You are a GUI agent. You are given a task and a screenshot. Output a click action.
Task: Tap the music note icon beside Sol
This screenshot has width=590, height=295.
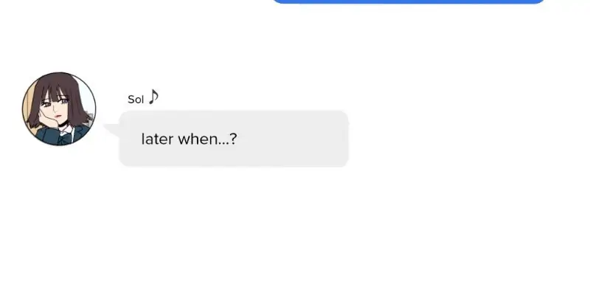153,97
